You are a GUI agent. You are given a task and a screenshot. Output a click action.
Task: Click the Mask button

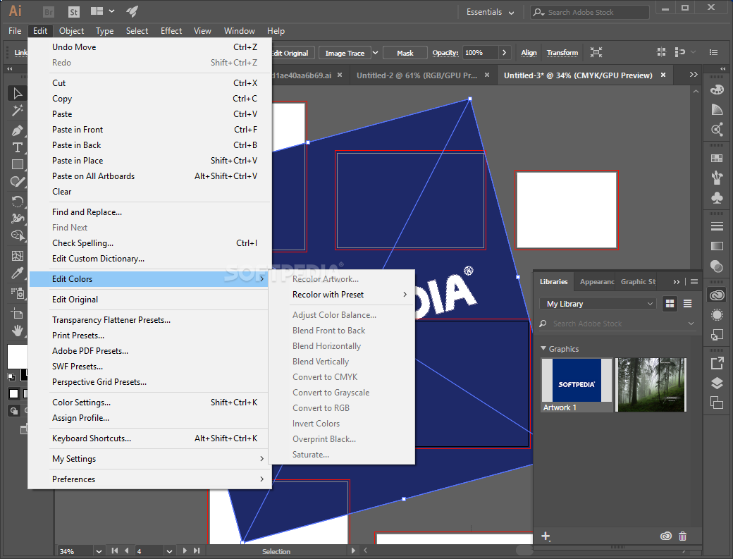pos(405,54)
